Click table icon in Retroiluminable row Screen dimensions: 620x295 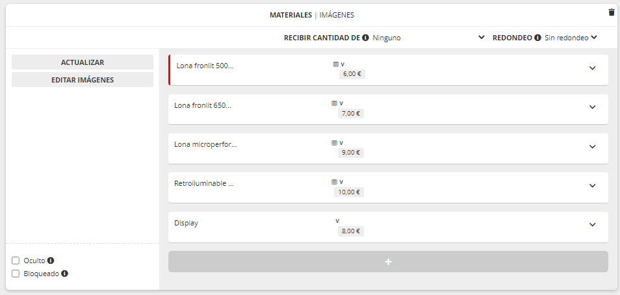pos(334,182)
